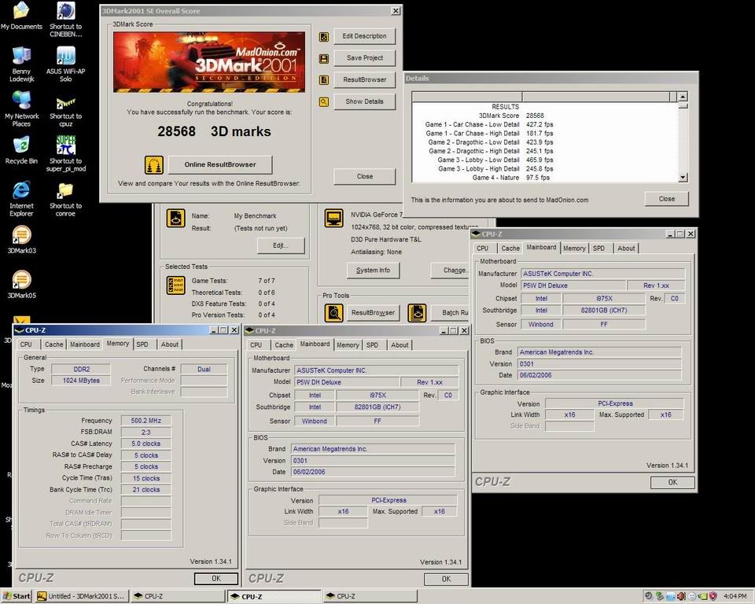The height and width of the screenshot is (604, 755).
Task: Click the taskbar clock showing 4:04 PM
Action: (735, 596)
